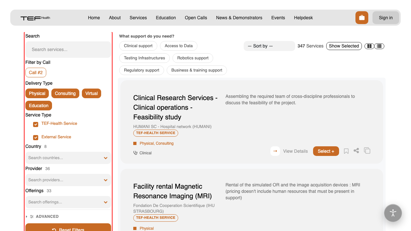Toggle the TEF-Health Service checkbox

coord(36,124)
